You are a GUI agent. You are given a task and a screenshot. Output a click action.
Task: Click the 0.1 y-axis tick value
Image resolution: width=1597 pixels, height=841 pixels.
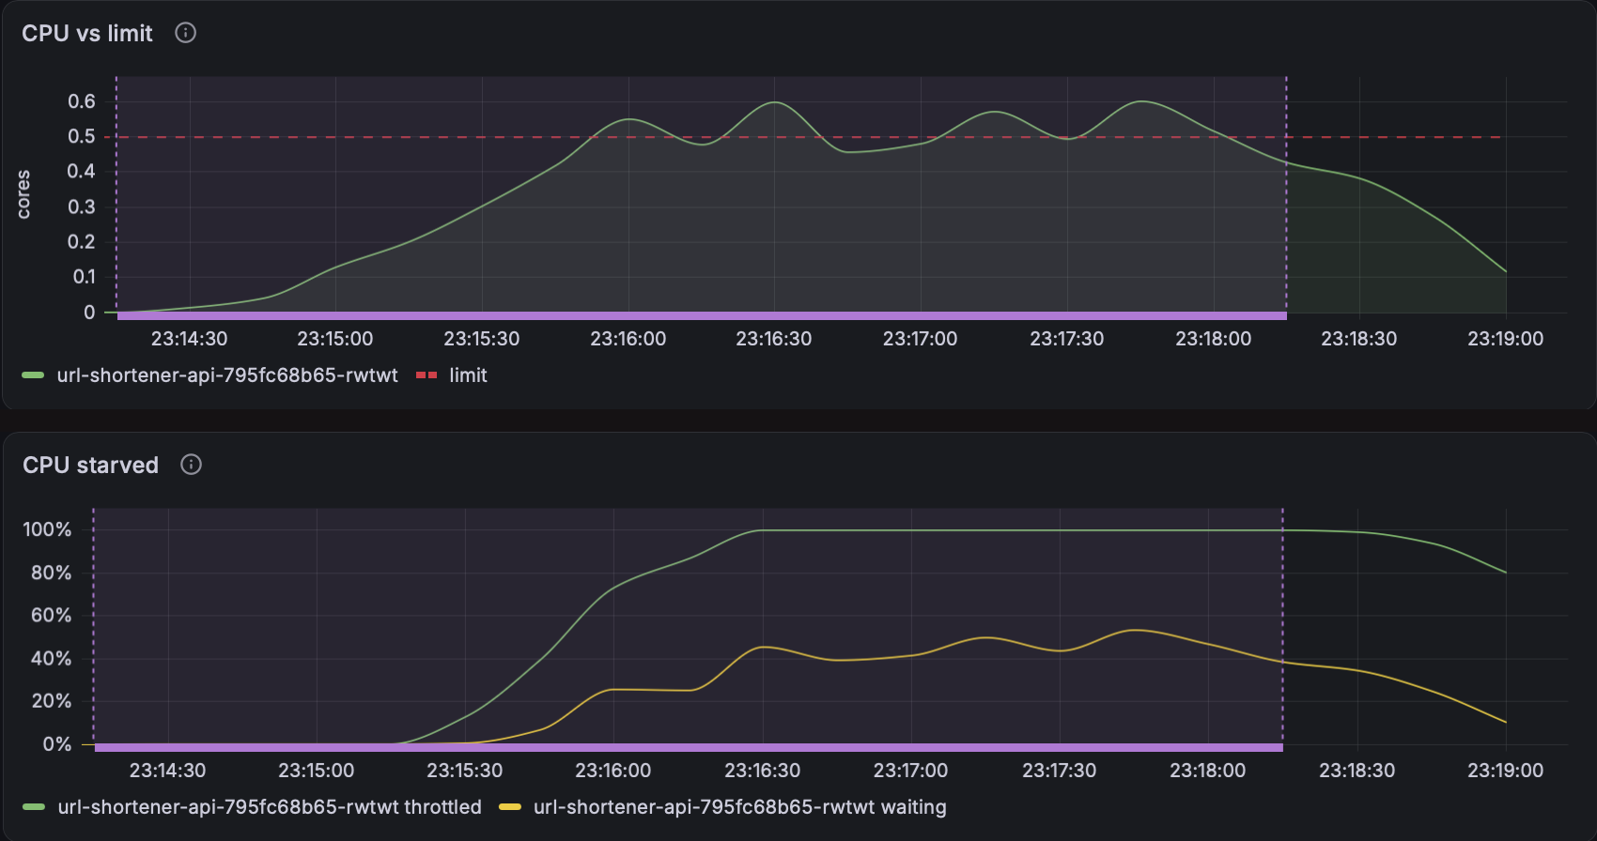(x=84, y=277)
